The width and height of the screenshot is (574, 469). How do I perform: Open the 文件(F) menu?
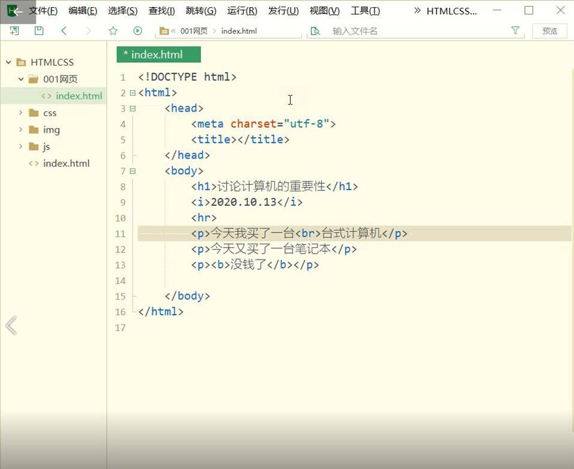43,11
